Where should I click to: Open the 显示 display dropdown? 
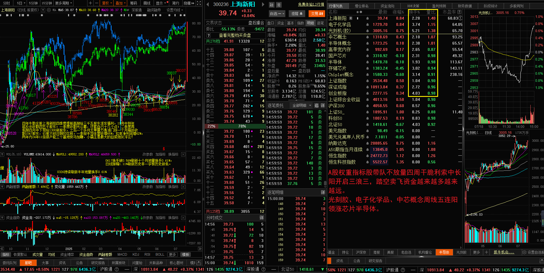tap(161, 3)
